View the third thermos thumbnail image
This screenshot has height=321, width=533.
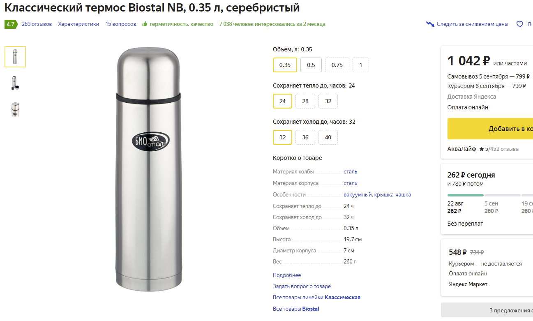[x=15, y=109]
